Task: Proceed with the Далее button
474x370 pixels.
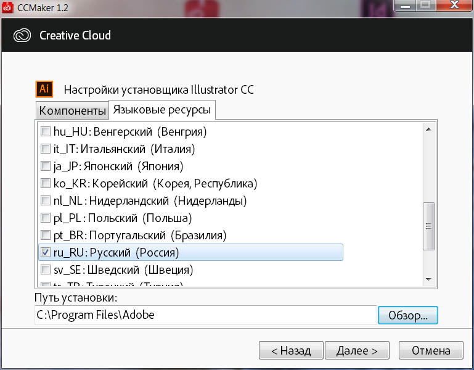Action: (x=357, y=350)
